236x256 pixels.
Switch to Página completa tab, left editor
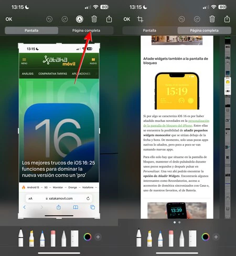pos(86,30)
